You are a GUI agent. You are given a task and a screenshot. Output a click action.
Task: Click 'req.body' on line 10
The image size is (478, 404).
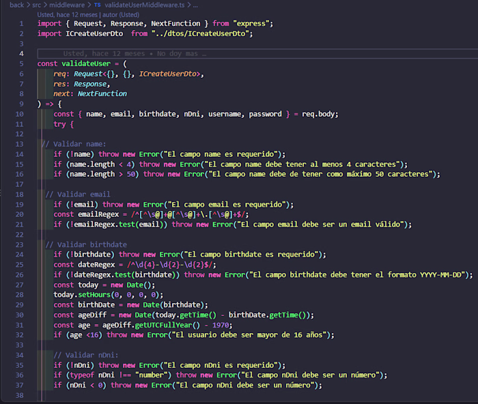[x=318, y=114]
